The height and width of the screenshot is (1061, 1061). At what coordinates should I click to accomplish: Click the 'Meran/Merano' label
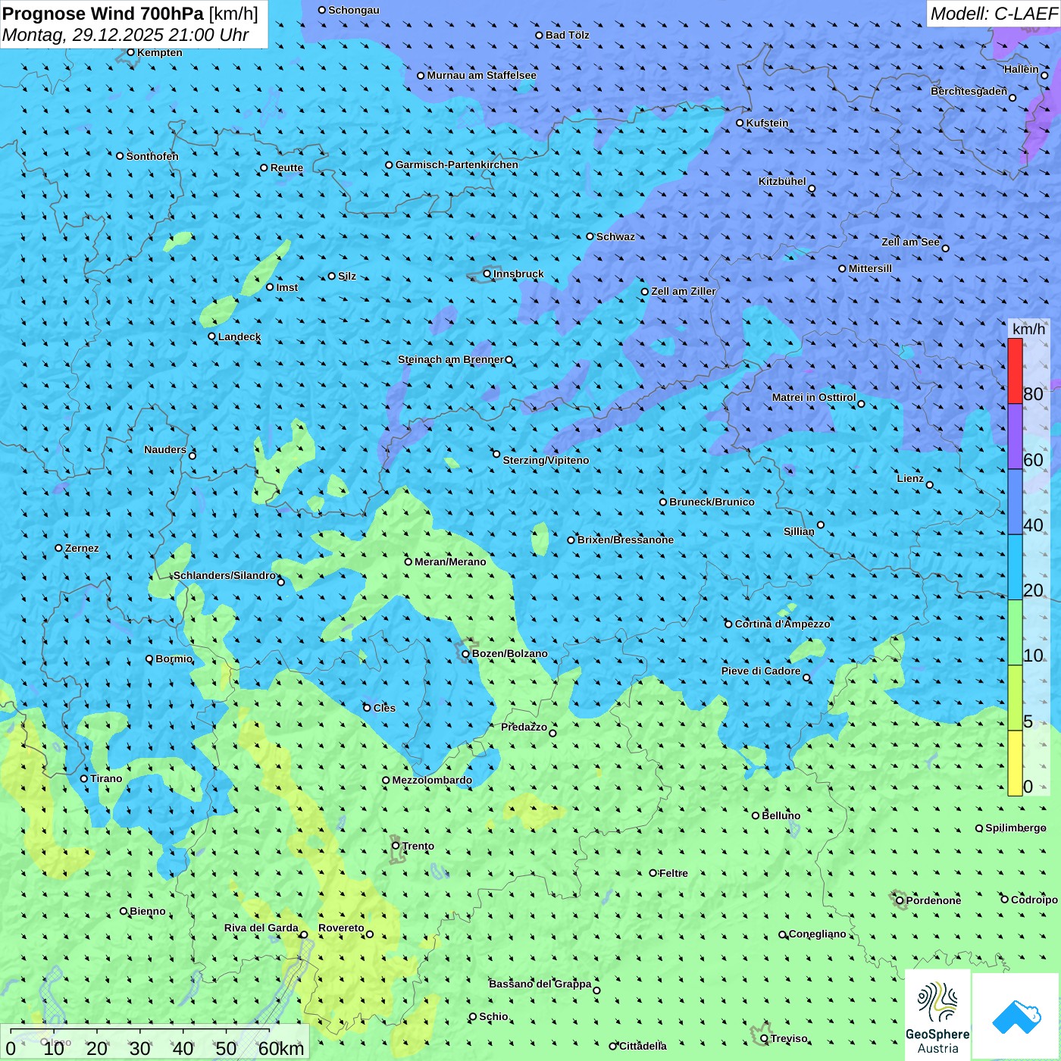click(x=450, y=562)
